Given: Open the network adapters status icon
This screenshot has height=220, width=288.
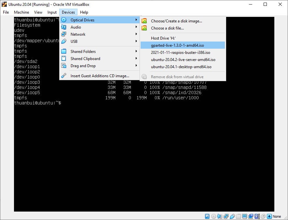Looking at the screenshot, I should pos(226,216).
